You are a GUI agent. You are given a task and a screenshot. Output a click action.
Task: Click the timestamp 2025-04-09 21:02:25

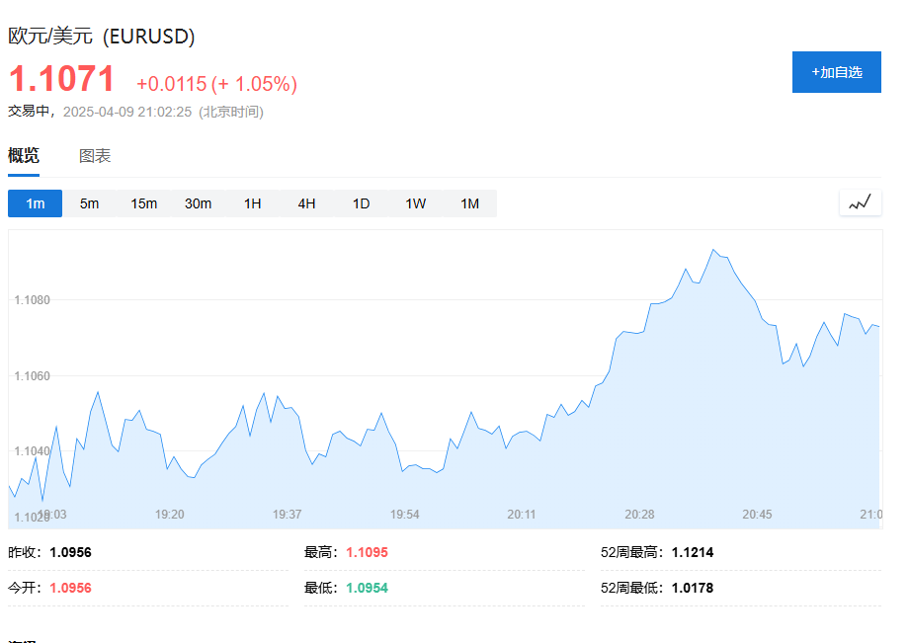(126, 112)
